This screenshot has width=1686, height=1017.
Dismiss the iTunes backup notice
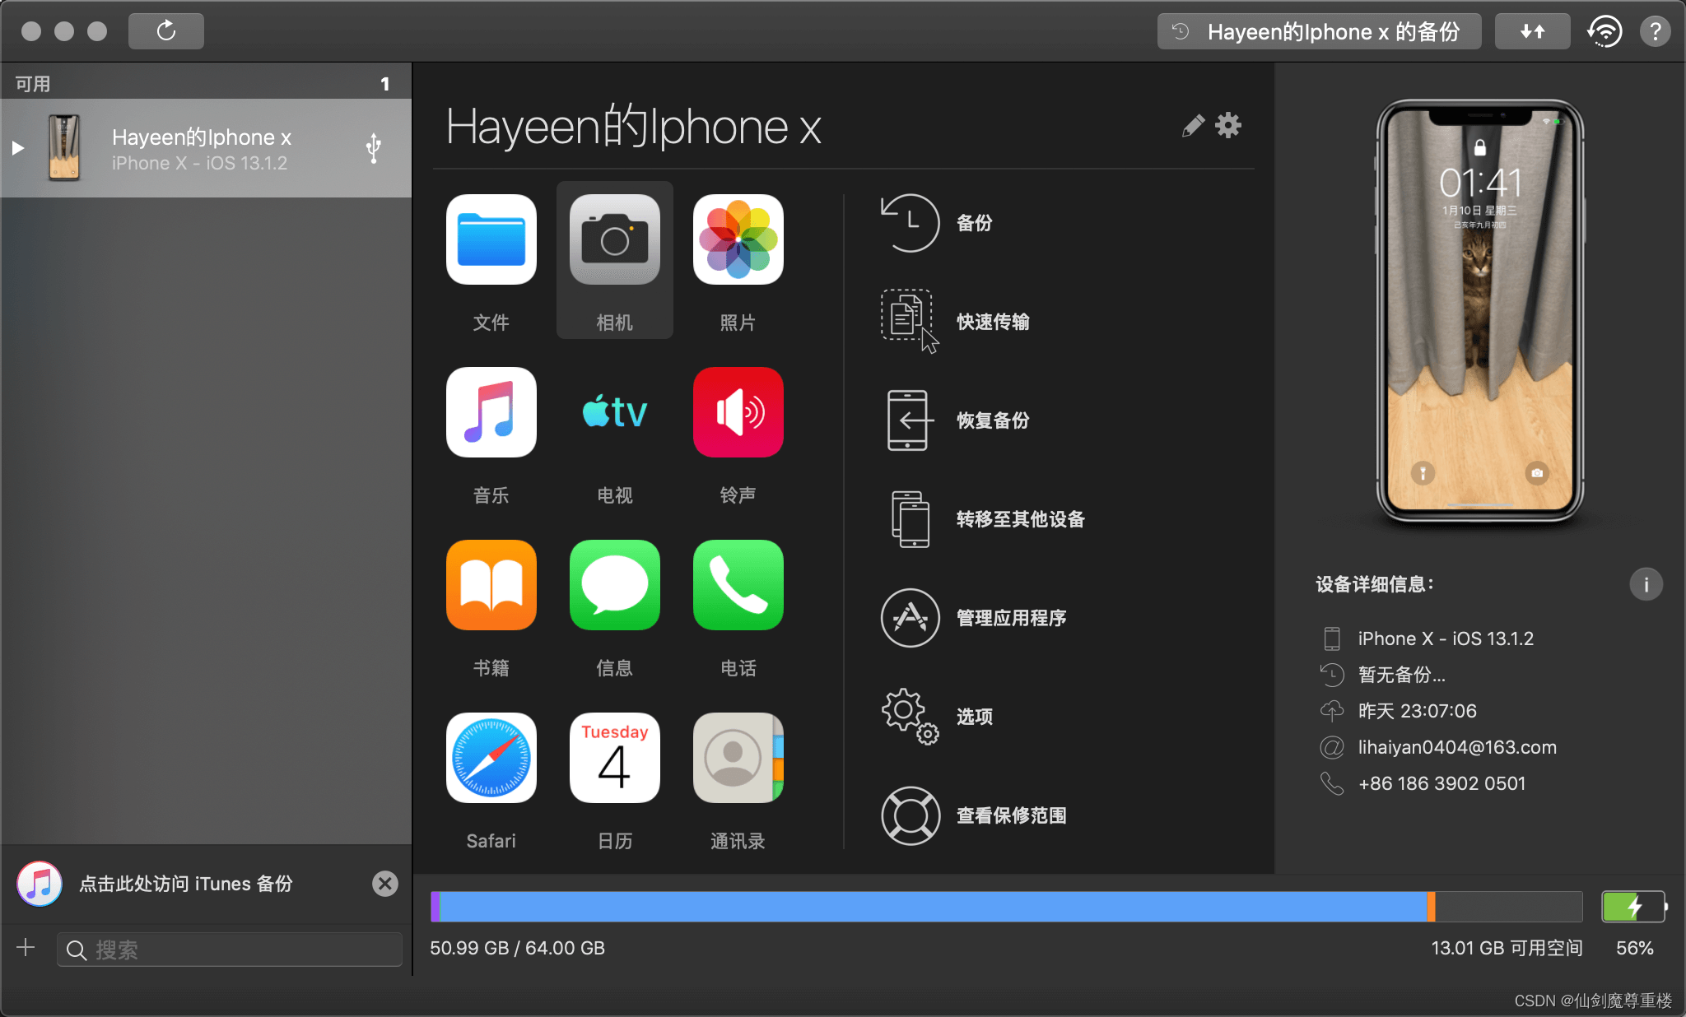384,884
